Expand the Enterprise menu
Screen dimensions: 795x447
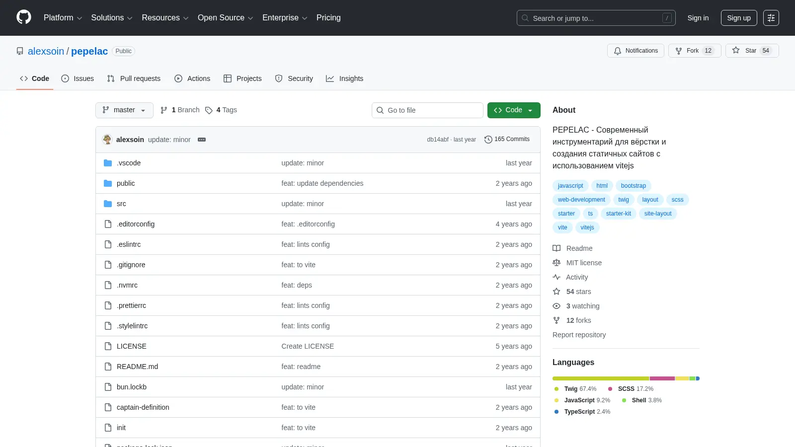pos(285,18)
